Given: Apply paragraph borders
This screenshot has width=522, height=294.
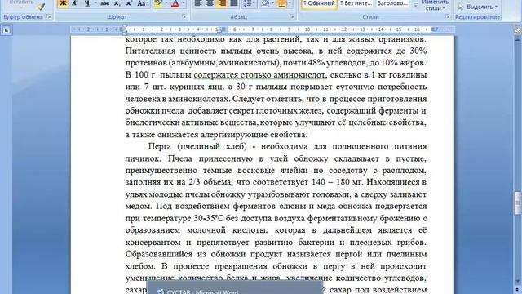Looking at the screenshot, I should 281,3.
